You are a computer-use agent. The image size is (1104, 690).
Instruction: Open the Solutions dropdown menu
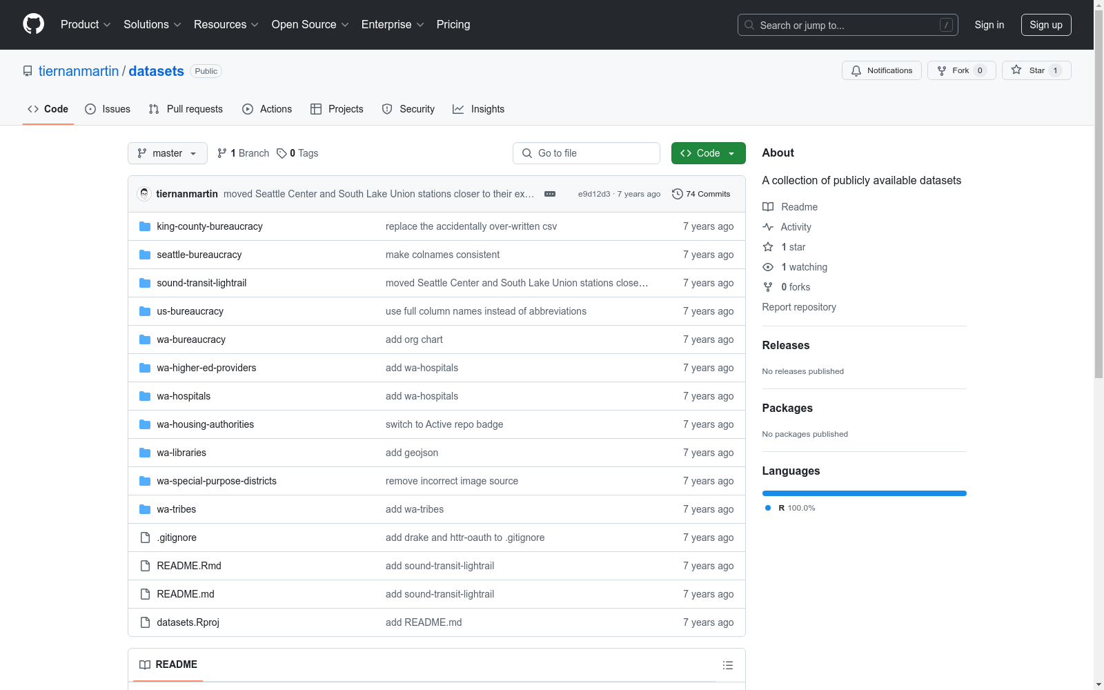coord(152,25)
